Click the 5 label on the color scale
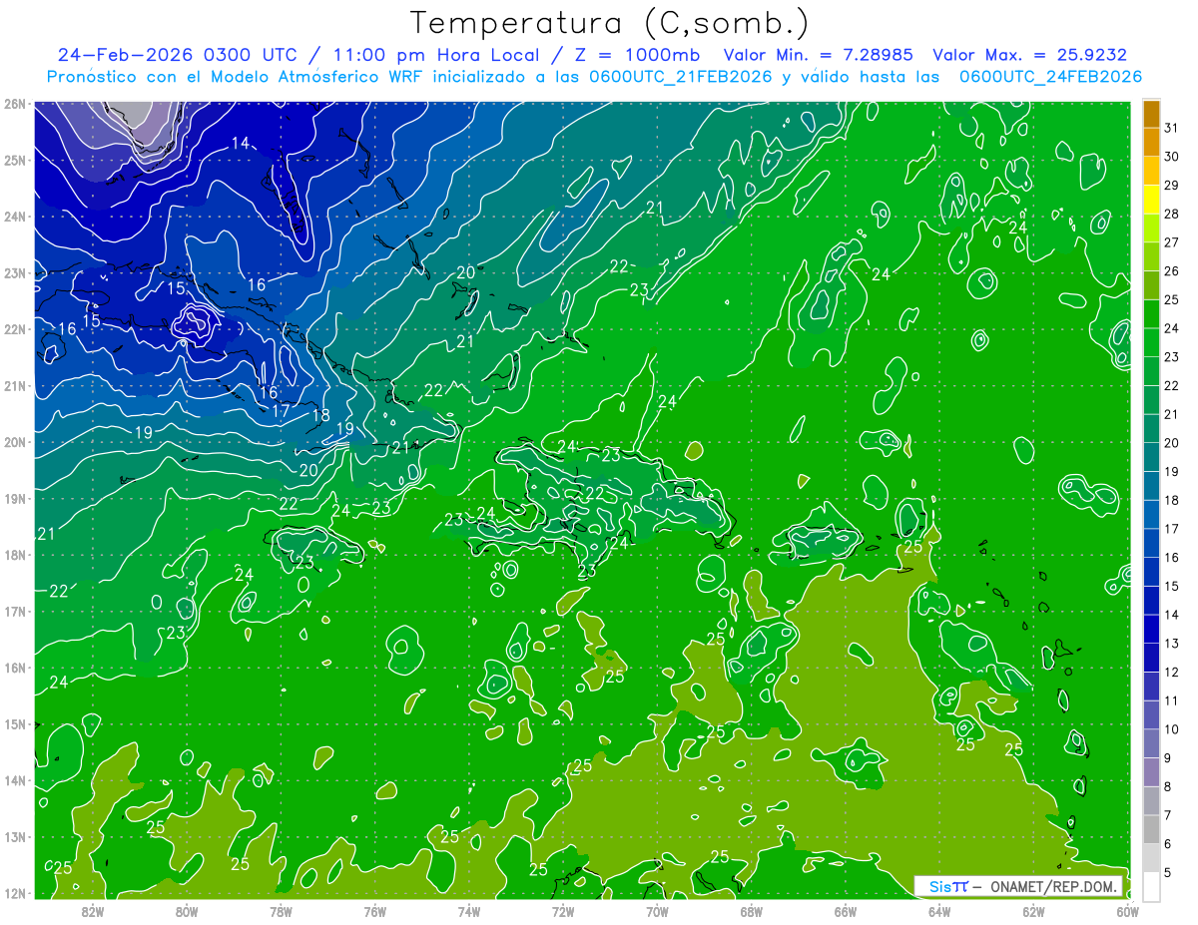 pos(1167,873)
